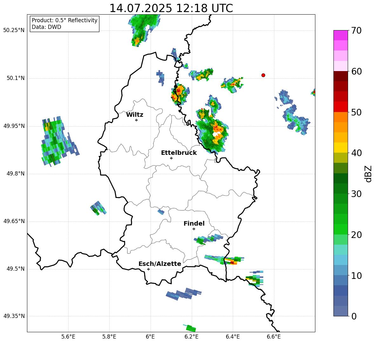Screen dimensions: 376x343
Task: Click the 6.2°E longitude label
Action: click(x=191, y=337)
